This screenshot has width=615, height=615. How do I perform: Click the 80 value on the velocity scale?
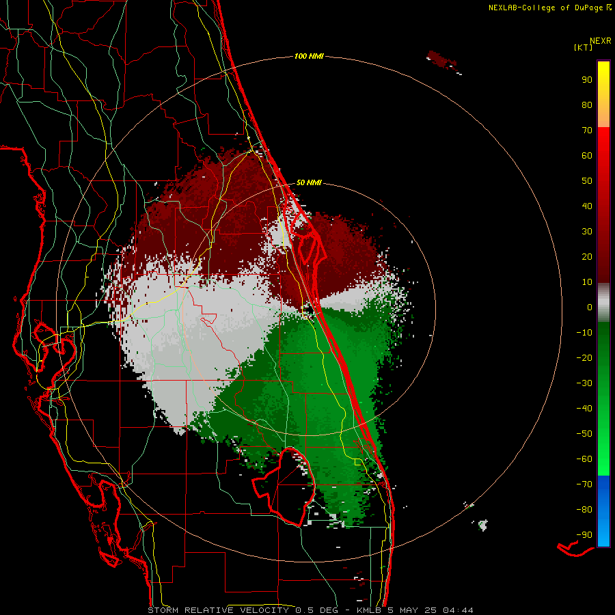[587, 105]
